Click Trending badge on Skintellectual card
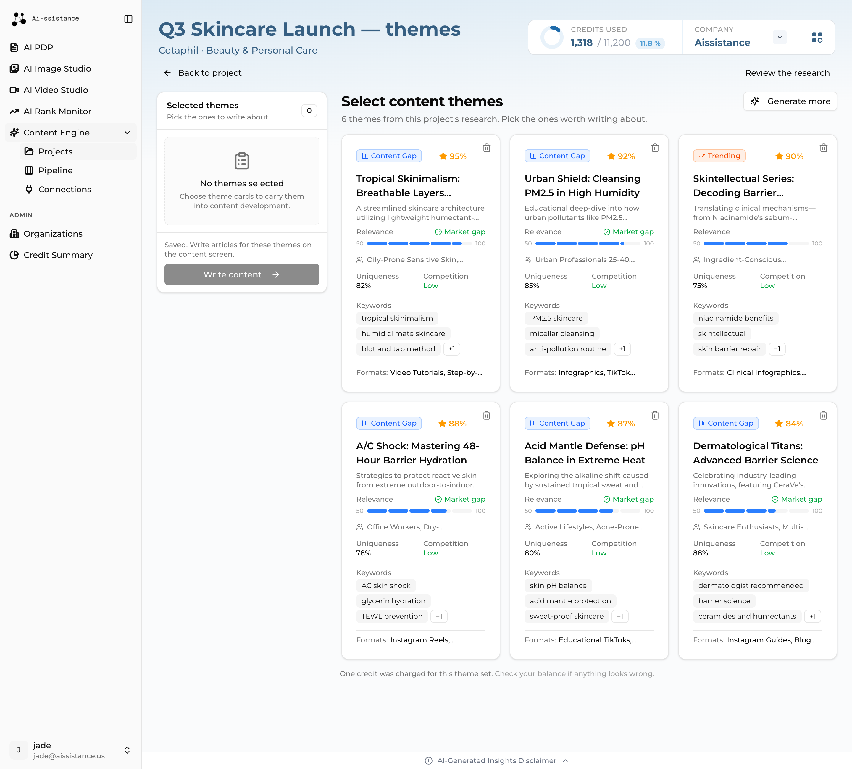 point(719,156)
